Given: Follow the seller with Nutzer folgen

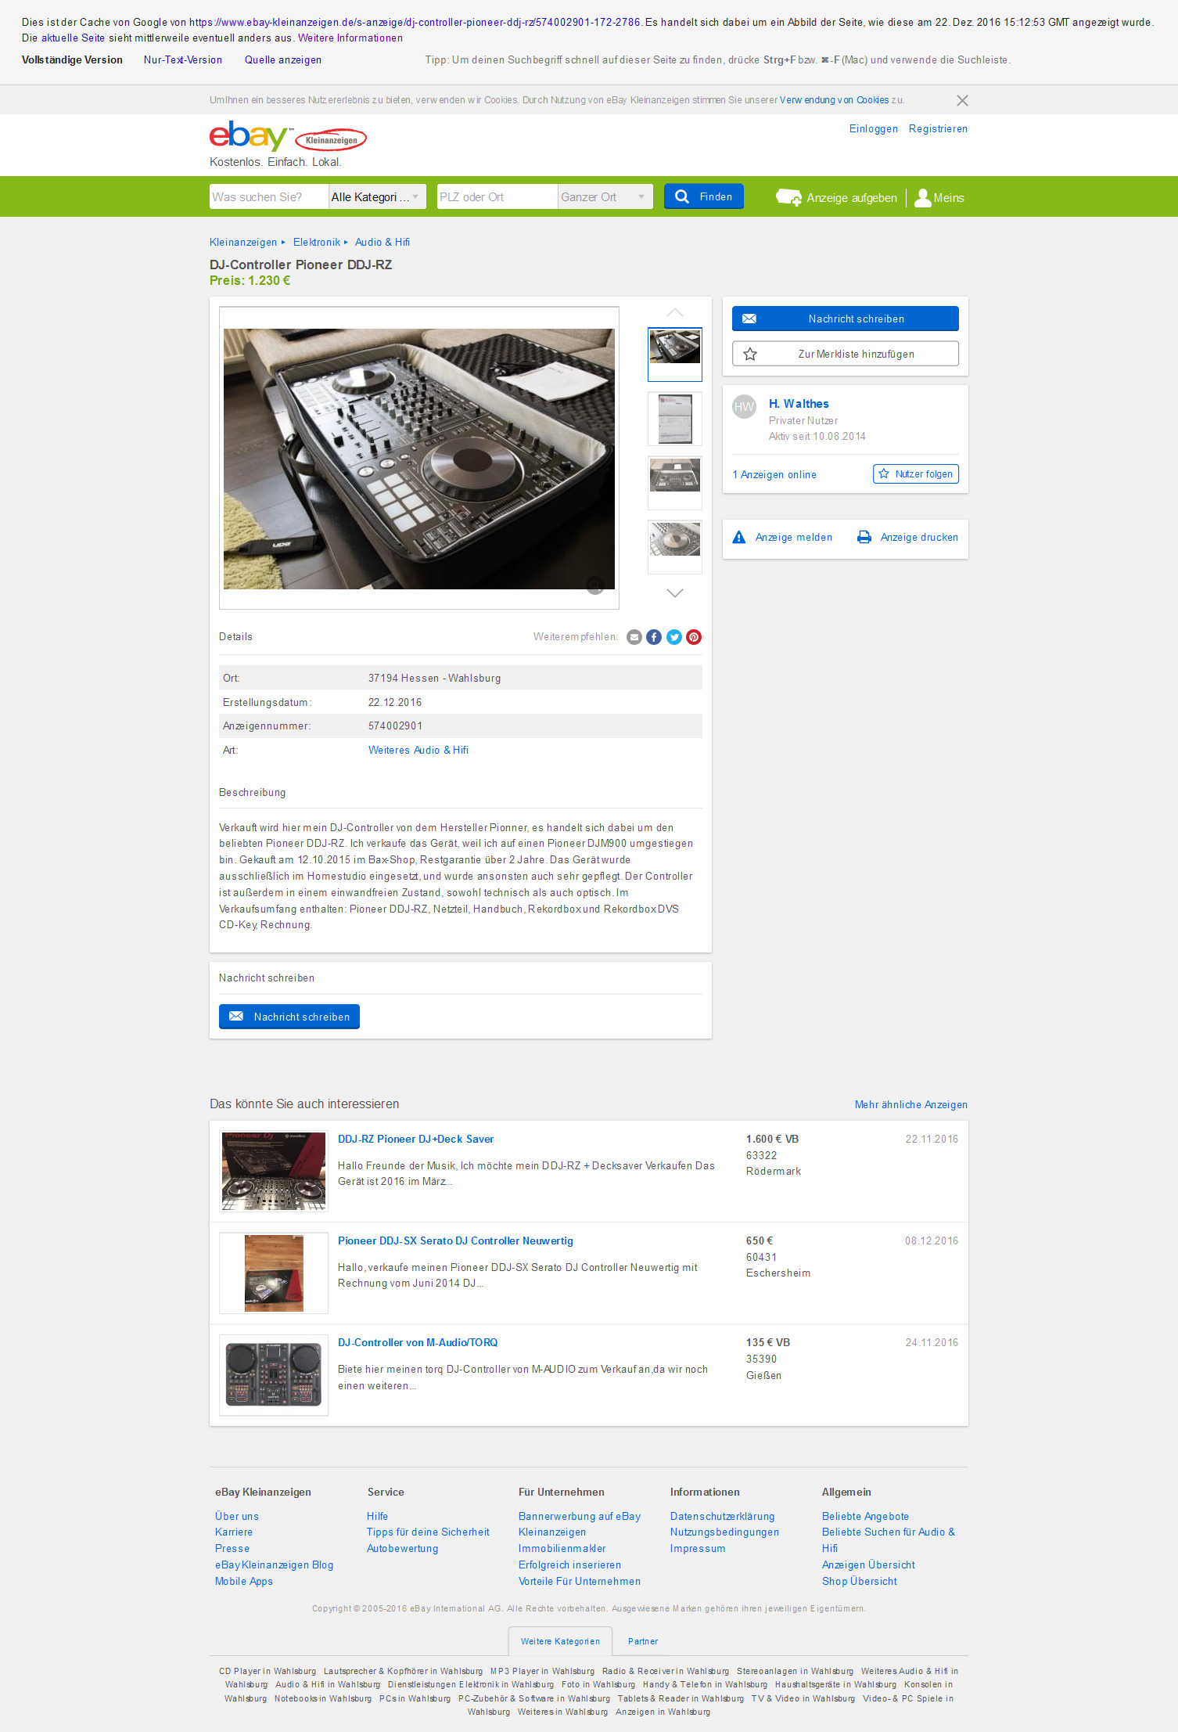Looking at the screenshot, I should pos(916,474).
